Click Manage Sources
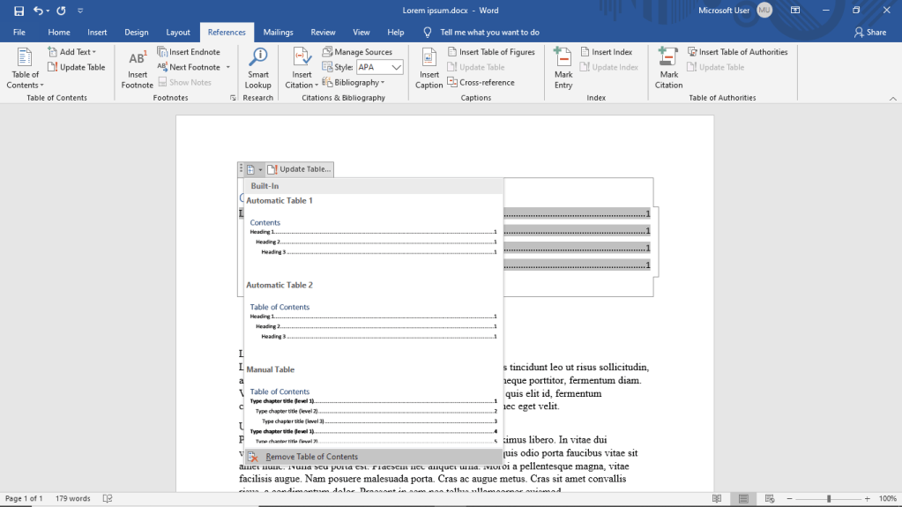The height and width of the screenshot is (507, 902). click(x=357, y=52)
